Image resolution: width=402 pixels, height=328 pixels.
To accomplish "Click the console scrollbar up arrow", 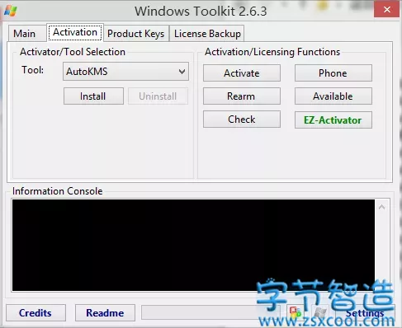I will click(382, 207).
